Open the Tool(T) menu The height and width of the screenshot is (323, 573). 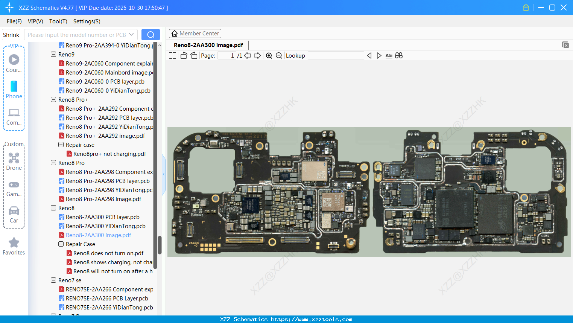tap(58, 21)
